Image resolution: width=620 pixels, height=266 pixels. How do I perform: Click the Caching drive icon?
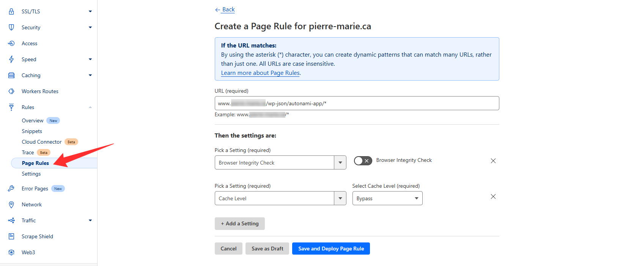click(x=11, y=75)
